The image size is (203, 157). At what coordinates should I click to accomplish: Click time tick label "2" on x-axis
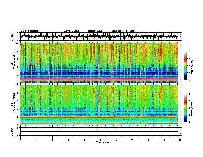pos(52,140)
